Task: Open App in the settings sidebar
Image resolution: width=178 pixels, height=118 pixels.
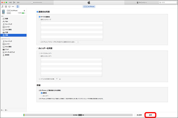Action: pyautogui.click(x=5, y=21)
